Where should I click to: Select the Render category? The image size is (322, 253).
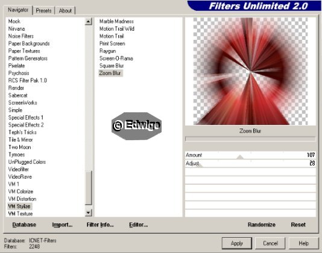pos(16,88)
